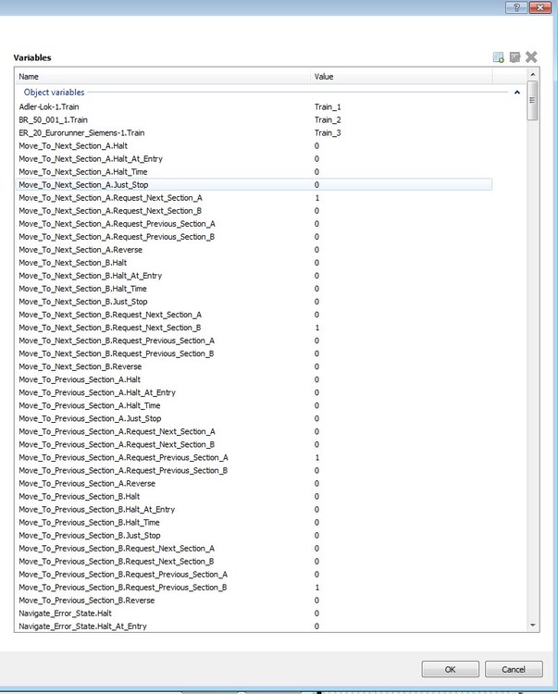Select Move_To_Next_Section_A.Request_Previous_Section_A row
The image size is (558, 694).
tap(254, 224)
